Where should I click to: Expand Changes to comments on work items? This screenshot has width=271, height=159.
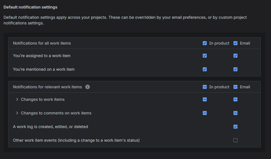17,113
